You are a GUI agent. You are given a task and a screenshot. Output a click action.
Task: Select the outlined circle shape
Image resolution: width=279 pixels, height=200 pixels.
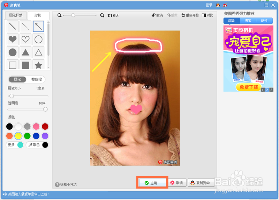point(38,39)
